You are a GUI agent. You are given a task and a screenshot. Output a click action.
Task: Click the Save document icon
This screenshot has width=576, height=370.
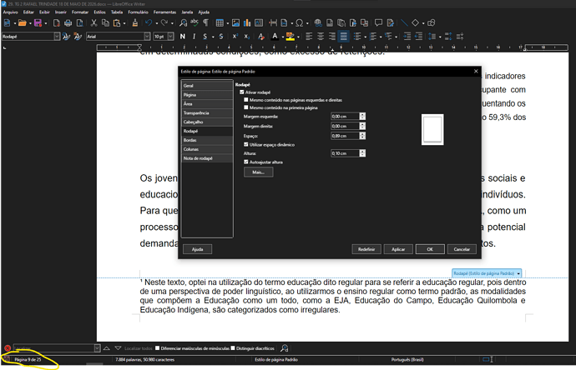[x=38, y=23]
